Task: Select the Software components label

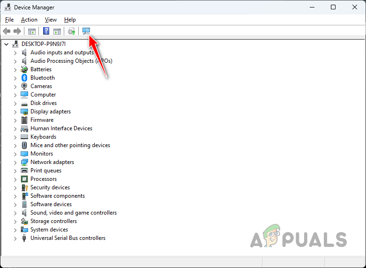Action: click(x=58, y=196)
